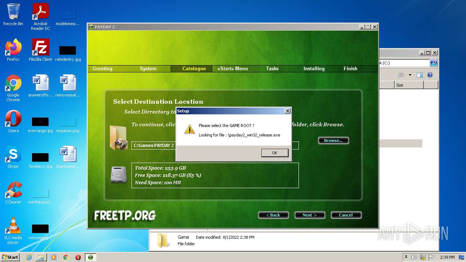
Task: Click the Explorer help icon
Action: (x=430, y=75)
